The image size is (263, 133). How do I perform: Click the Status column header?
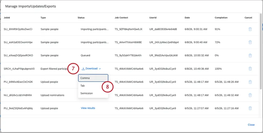pos(81,18)
